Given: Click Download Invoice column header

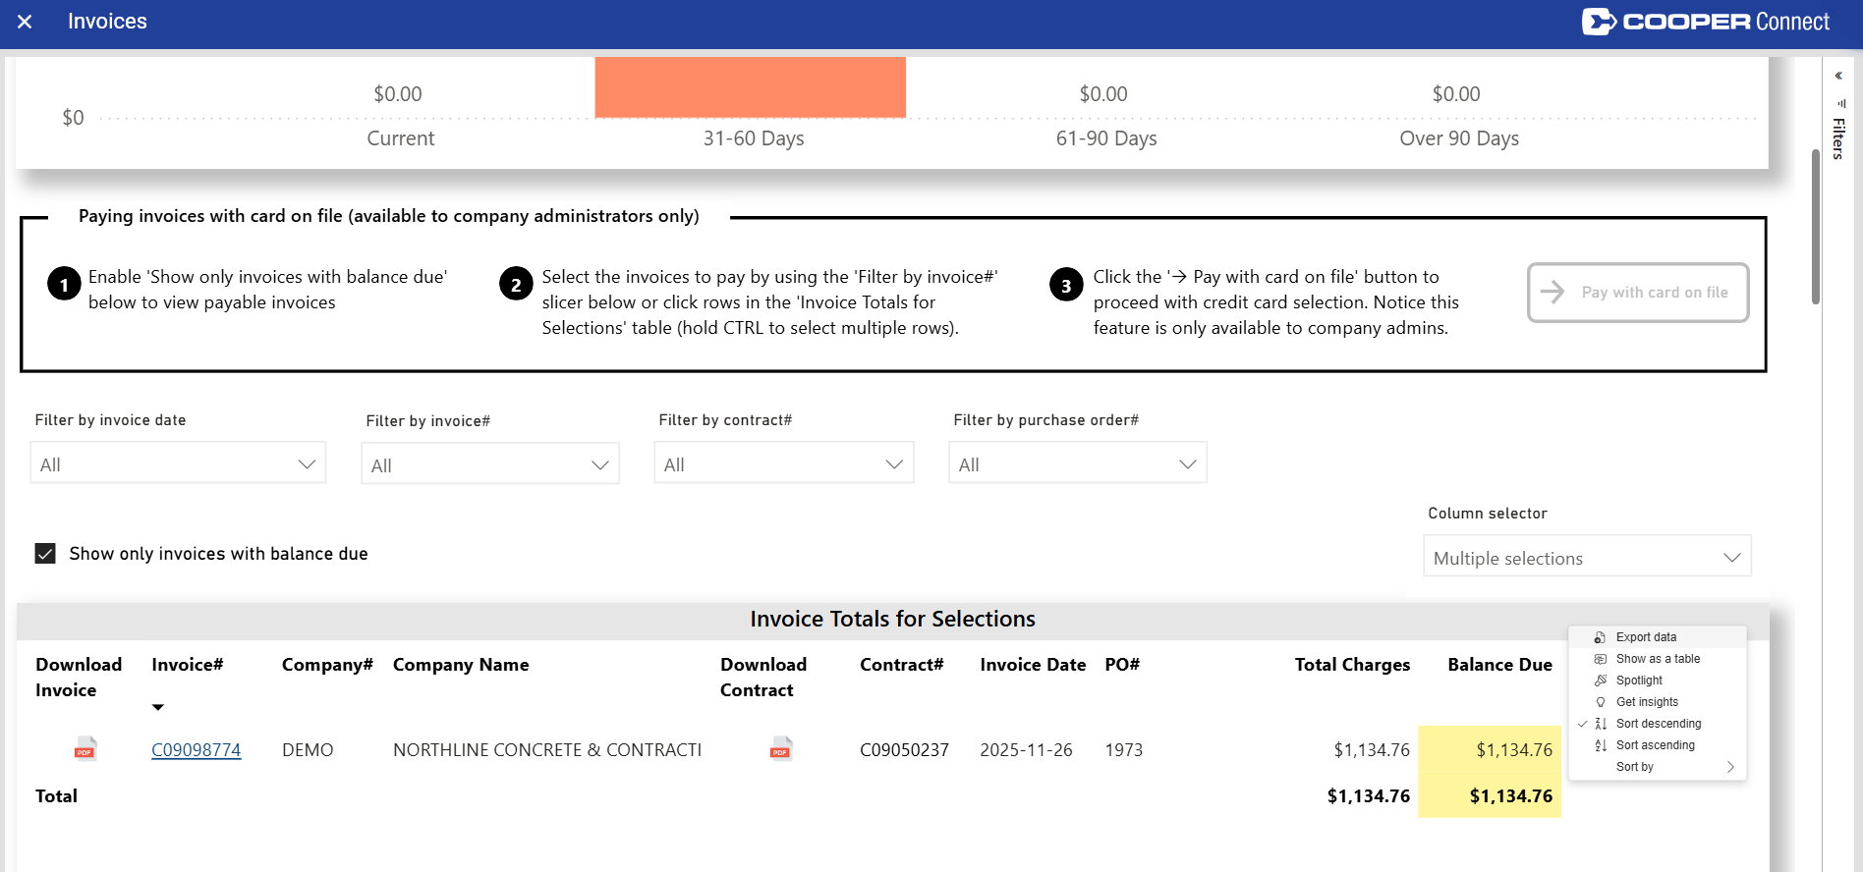Looking at the screenshot, I should [79, 678].
